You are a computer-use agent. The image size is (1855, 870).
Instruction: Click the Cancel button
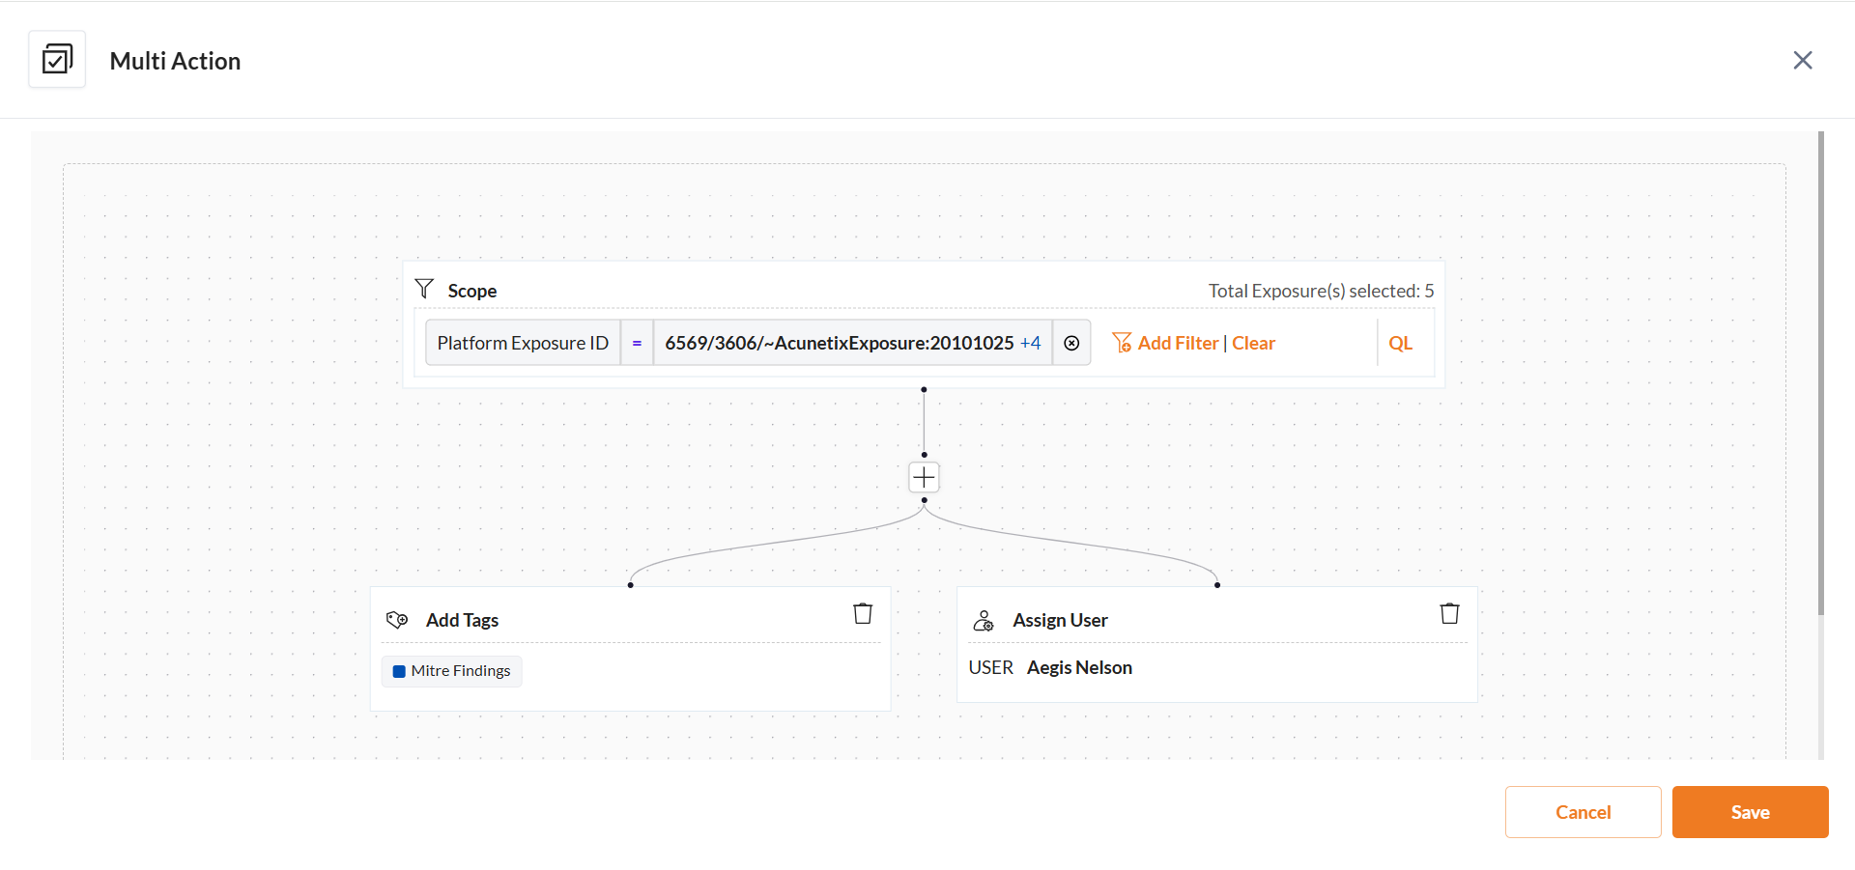click(1583, 812)
